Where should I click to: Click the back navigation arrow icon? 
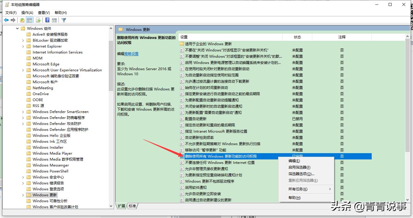click(6, 20)
